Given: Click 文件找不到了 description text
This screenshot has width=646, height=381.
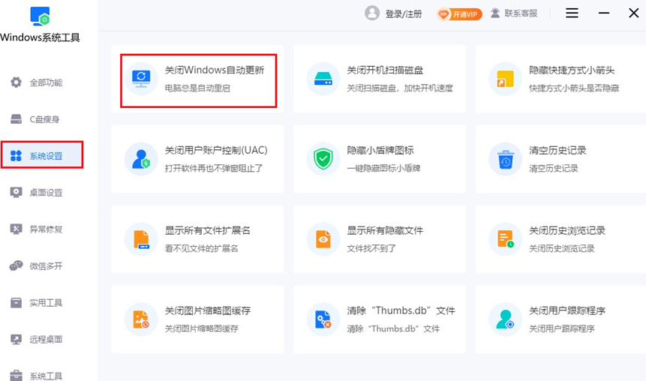Looking at the screenshot, I should point(371,248).
